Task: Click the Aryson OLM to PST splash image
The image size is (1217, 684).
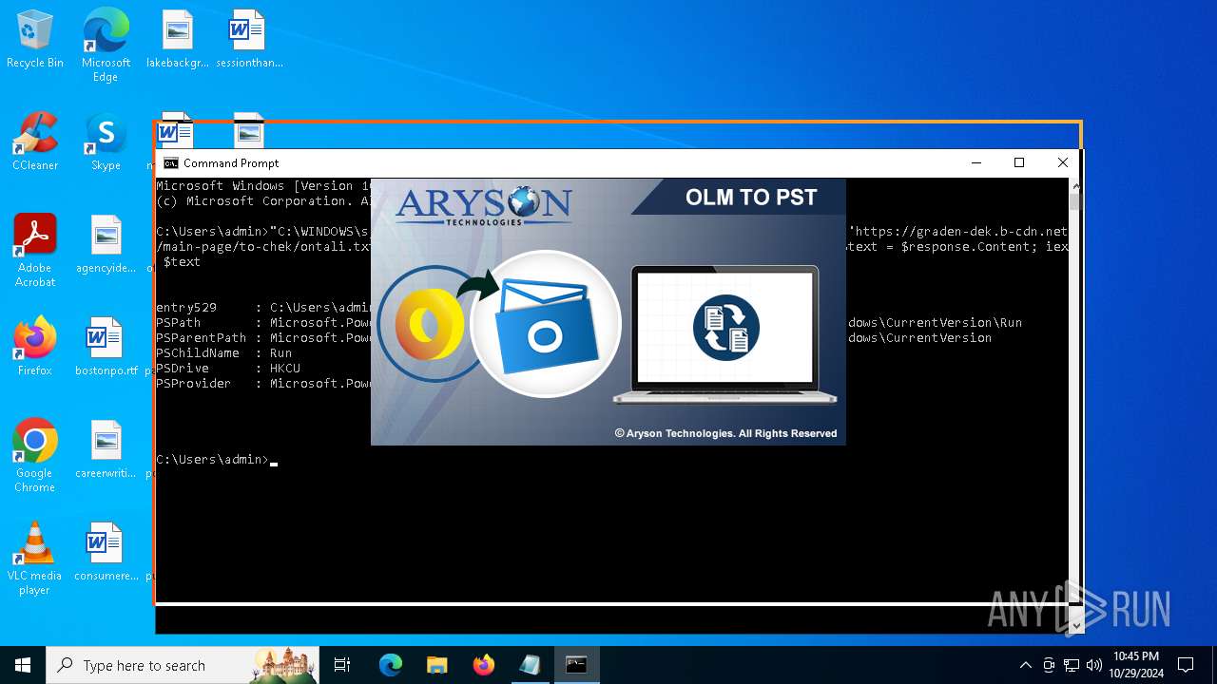Action: [x=608, y=312]
